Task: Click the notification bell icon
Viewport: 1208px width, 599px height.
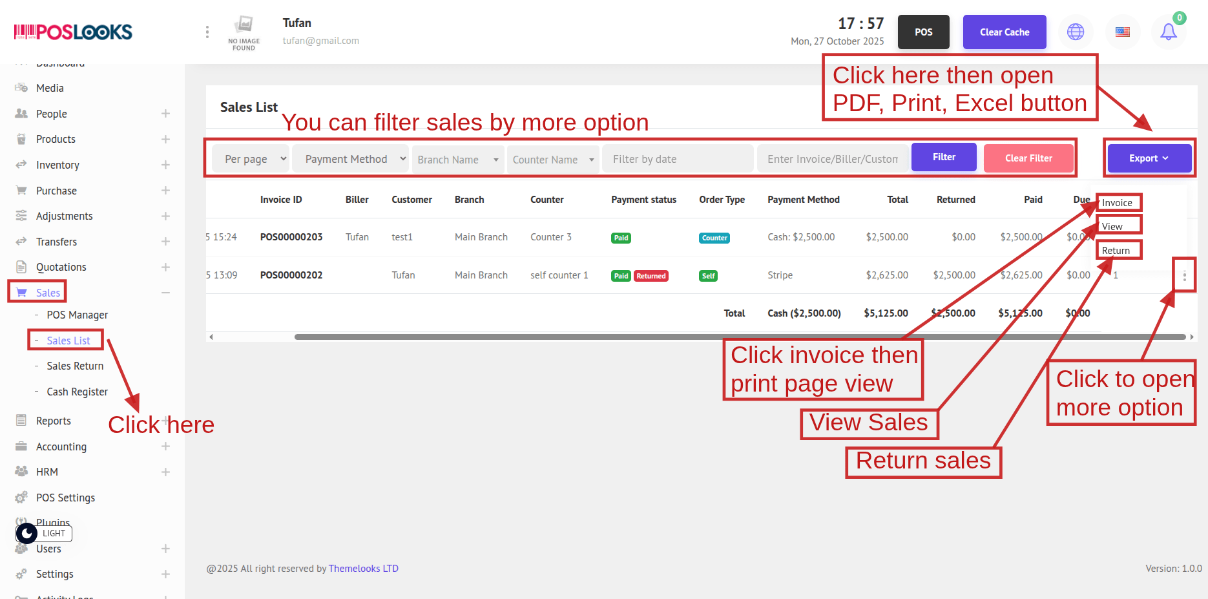Action: pos(1168,32)
